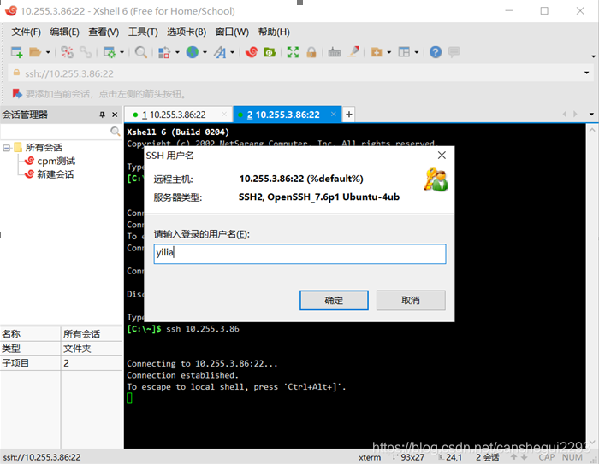Image resolution: width=599 pixels, height=464 pixels.
Task: Close the session manager panel
Action: pyautogui.click(x=116, y=115)
